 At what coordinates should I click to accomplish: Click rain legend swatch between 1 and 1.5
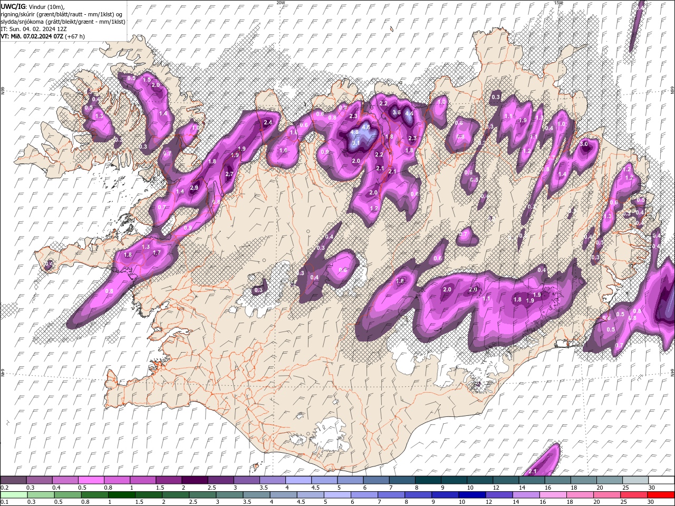[x=122, y=494]
